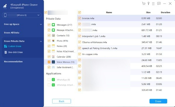Select the Safari Bookmark category row

[61, 67]
